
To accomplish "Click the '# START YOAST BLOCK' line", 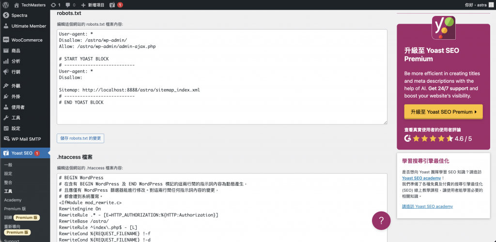I will click(x=84, y=59).
